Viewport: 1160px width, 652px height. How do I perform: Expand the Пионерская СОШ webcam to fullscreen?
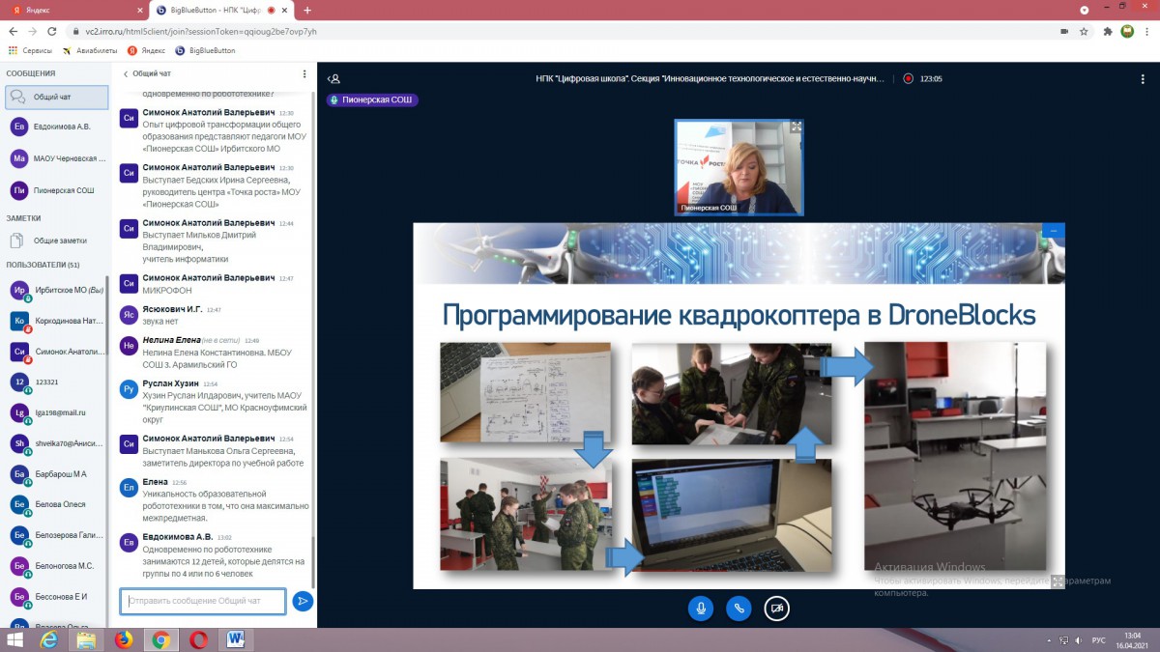pyautogui.click(x=797, y=127)
